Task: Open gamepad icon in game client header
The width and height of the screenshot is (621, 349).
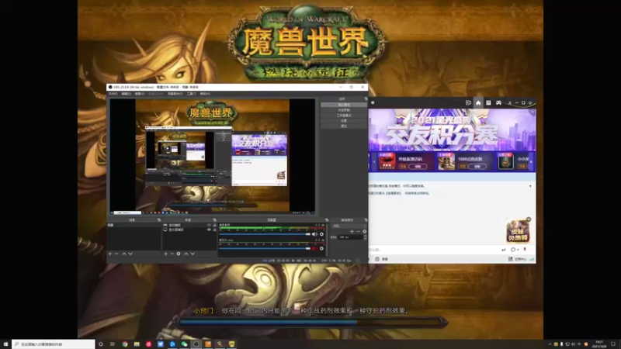Action: [x=498, y=103]
